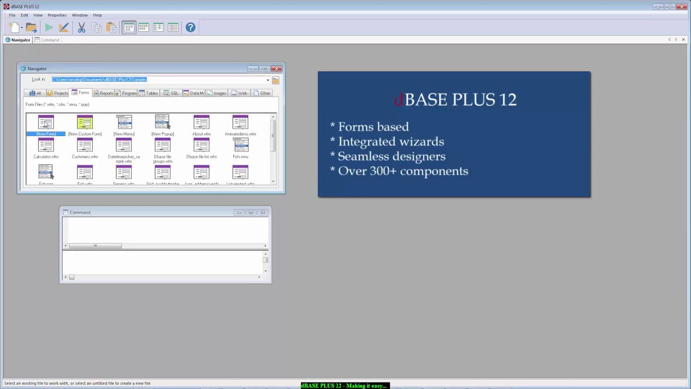Select the [New Menu] item
691x389 pixels.
click(x=124, y=126)
